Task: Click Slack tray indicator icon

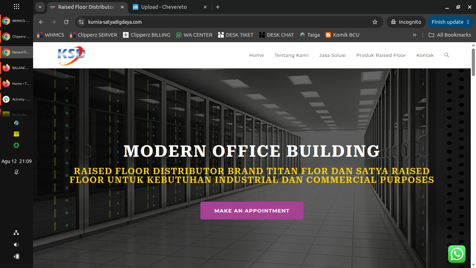Action: (16, 123)
